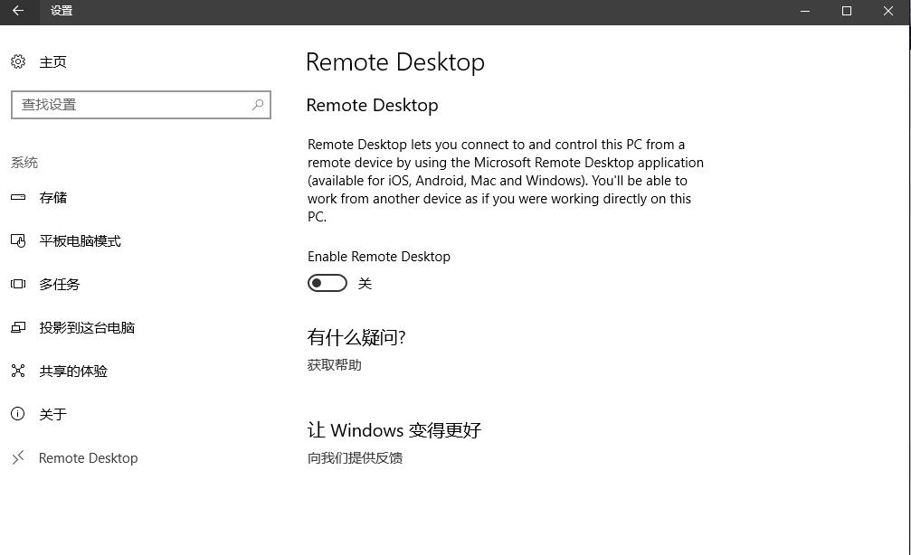Maximize the 设置 window
Screen dimensions: 911x555
point(847,11)
